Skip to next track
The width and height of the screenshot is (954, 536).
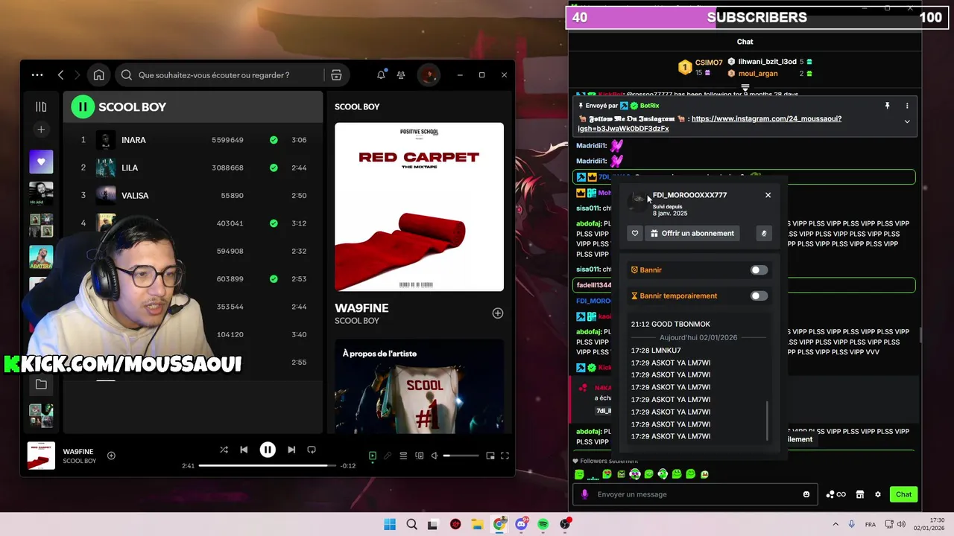coord(291,450)
